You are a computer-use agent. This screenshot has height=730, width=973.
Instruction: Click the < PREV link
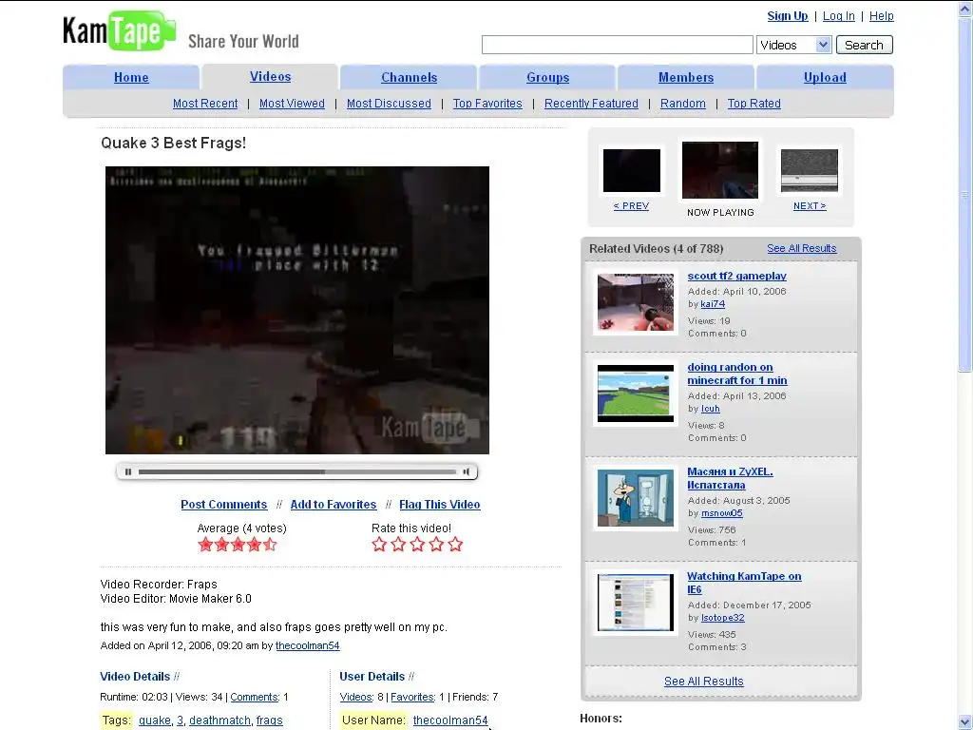631,206
